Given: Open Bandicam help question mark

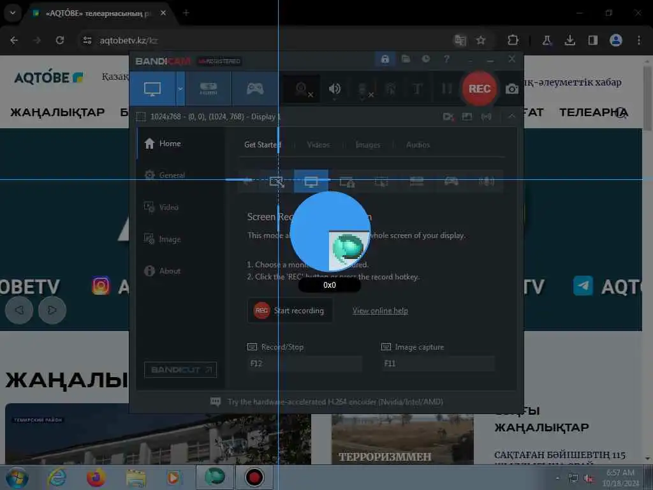Looking at the screenshot, I should [x=446, y=59].
